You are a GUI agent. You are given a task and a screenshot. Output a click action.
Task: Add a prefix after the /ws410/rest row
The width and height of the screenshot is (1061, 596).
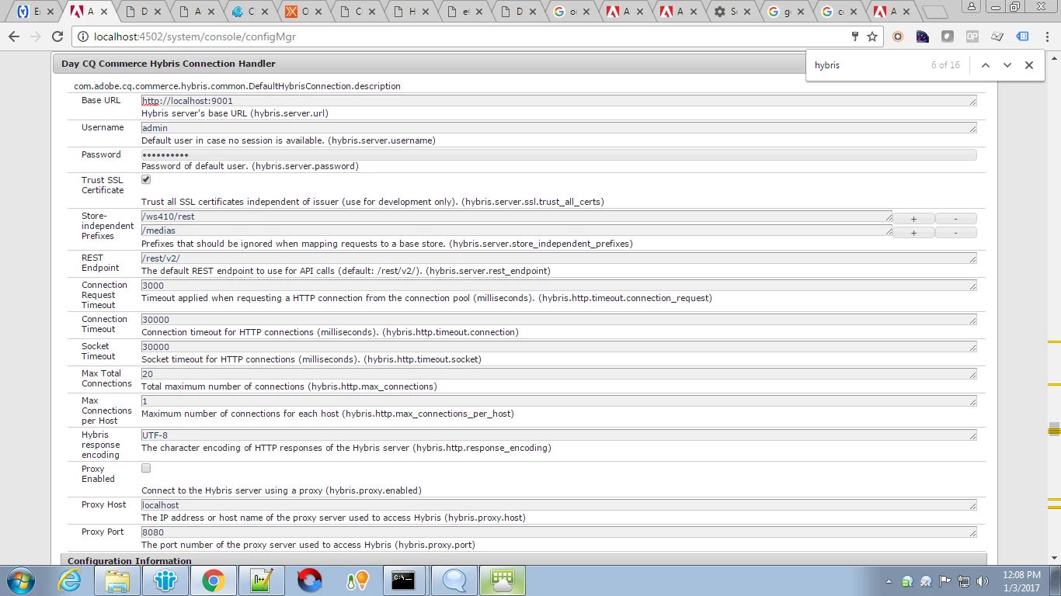913,219
